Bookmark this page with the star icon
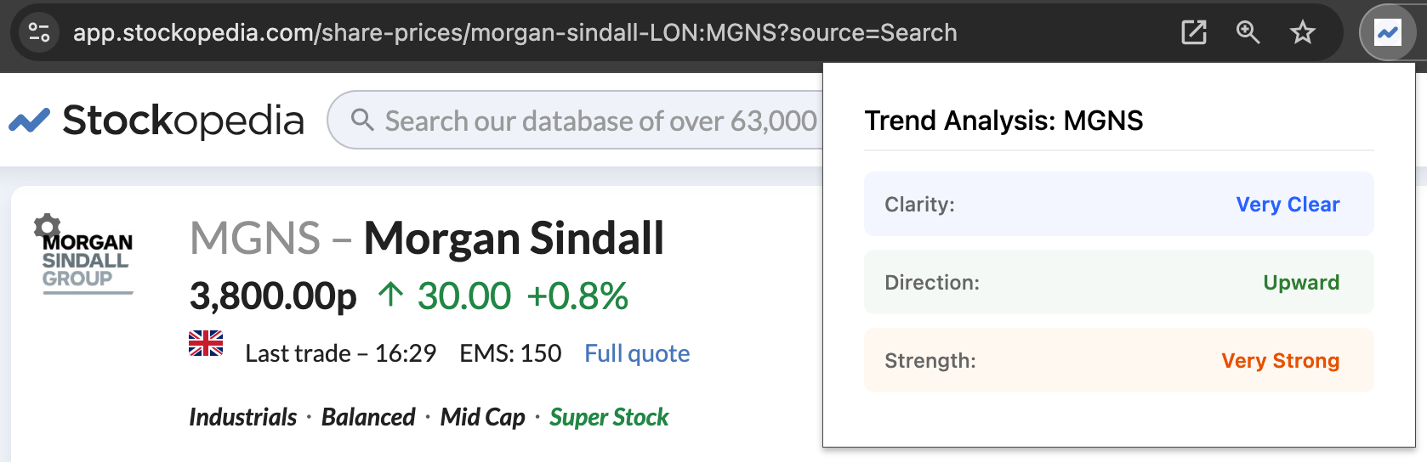The image size is (1427, 462). pos(1302,33)
